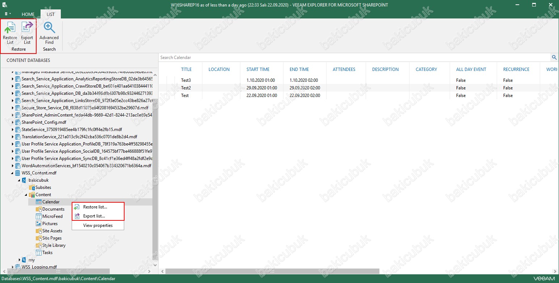This screenshot has height=283, width=559.
Task: Click the tree panel vertical scrollbar
Action: (x=155, y=179)
